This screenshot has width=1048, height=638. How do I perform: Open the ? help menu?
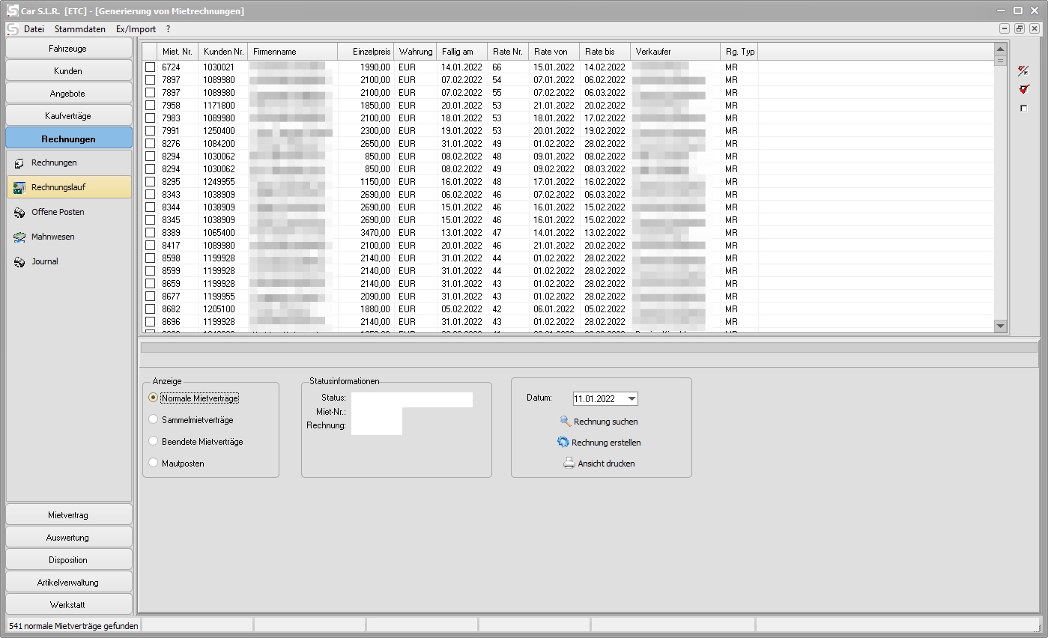point(169,29)
